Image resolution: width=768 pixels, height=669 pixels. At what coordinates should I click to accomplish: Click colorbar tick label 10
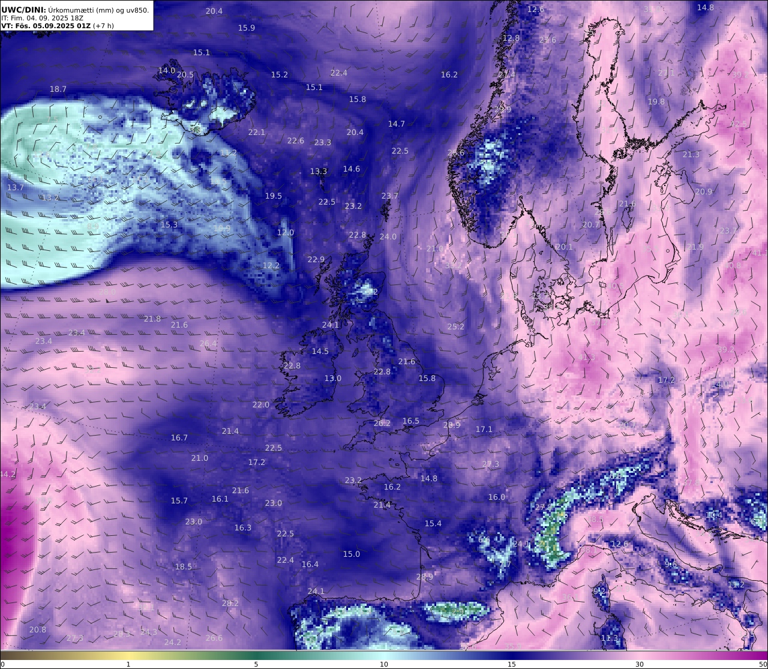tap(384, 664)
